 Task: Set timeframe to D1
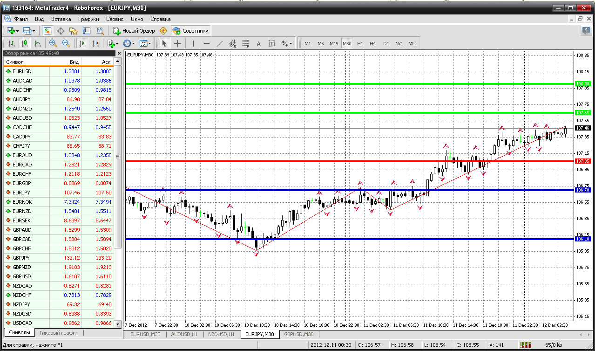tap(386, 43)
